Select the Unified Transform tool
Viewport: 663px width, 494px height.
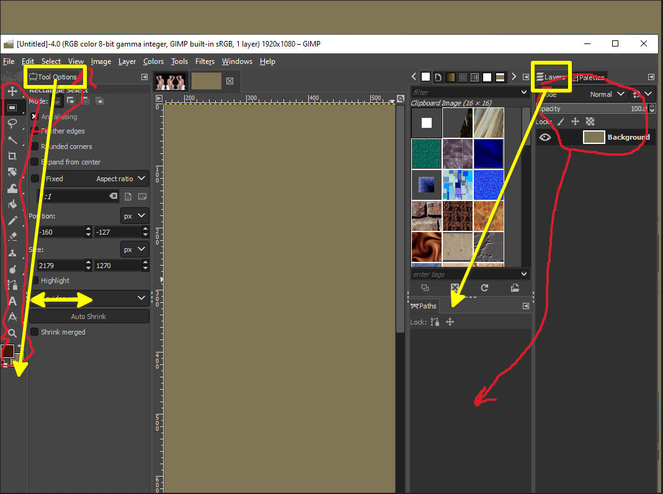[12, 172]
